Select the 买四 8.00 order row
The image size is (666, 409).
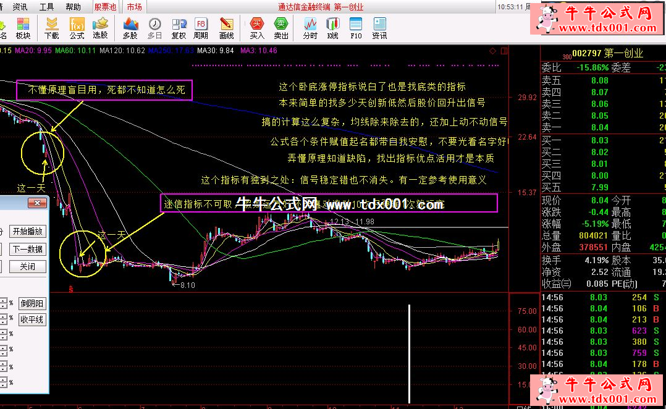point(603,175)
